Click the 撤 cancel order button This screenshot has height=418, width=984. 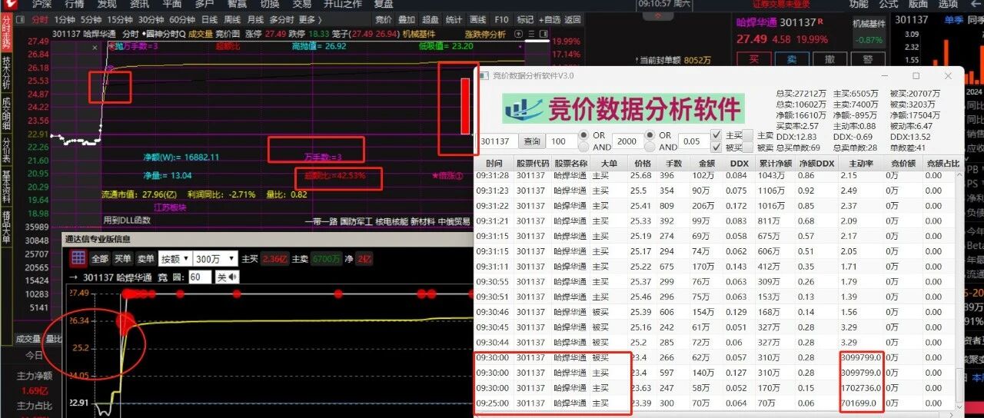click(x=829, y=59)
